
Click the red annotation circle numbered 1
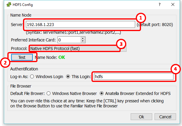[141, 18]
